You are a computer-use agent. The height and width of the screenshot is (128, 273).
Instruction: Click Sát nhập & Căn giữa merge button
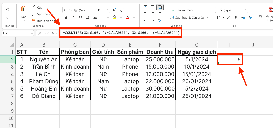[187, 17]
